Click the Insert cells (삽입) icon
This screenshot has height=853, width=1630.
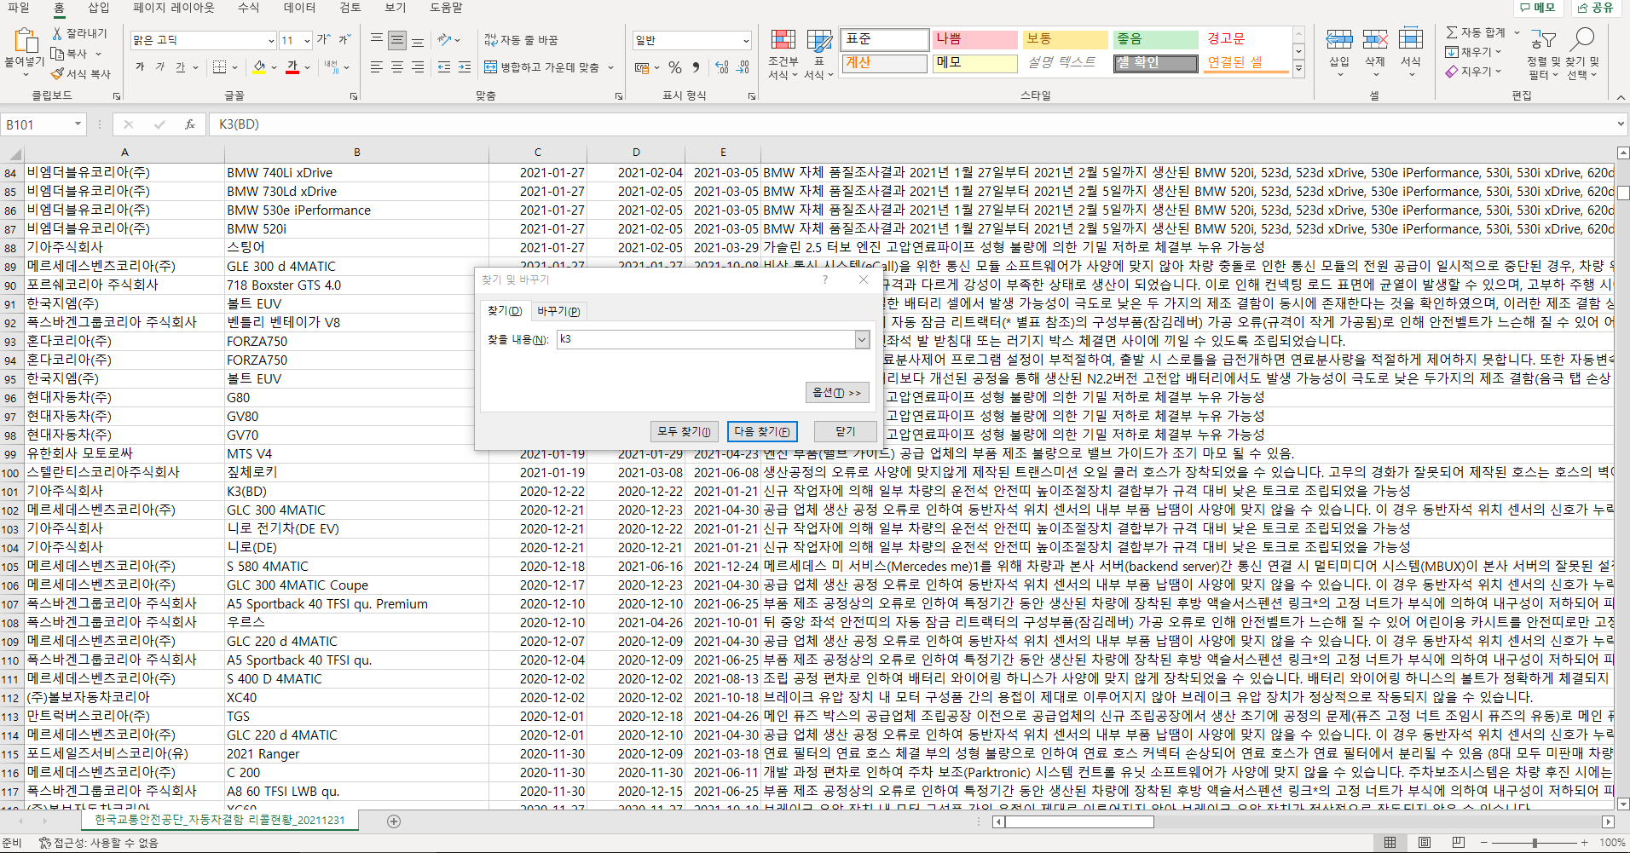pos(1339,40)
